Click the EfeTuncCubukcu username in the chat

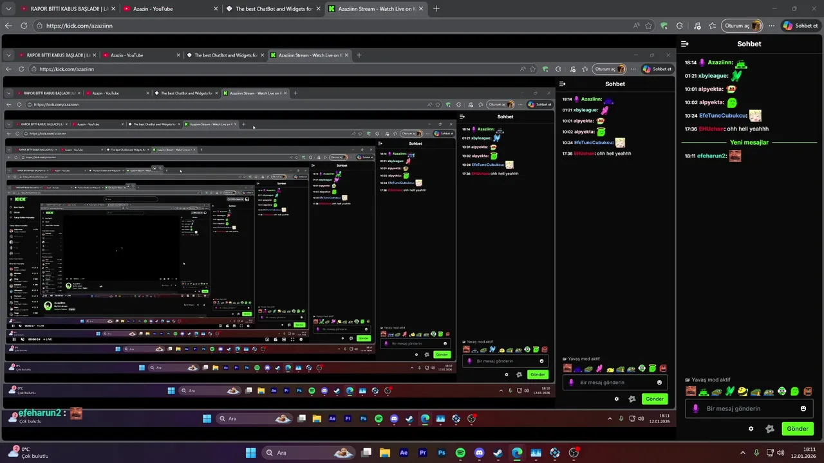722,116
